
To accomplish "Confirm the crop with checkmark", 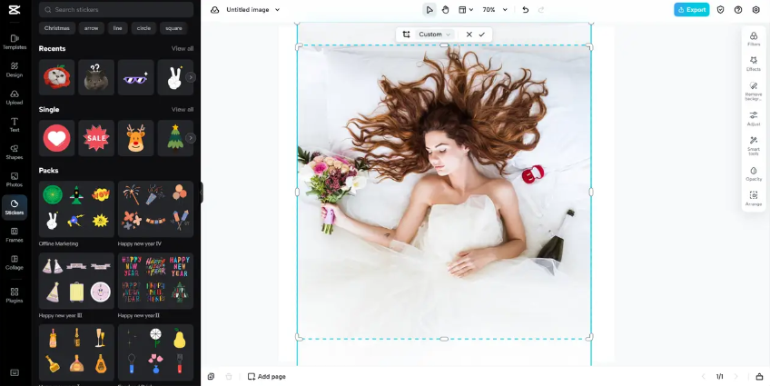I will click(x=482, y=35).
